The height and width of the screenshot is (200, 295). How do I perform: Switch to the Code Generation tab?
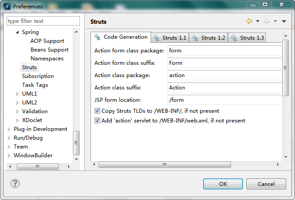pyautogui.click(x=121, y=37)
